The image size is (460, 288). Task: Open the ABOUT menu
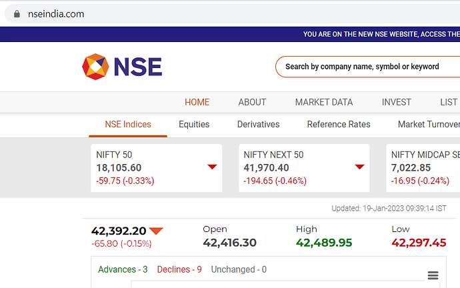252,102
